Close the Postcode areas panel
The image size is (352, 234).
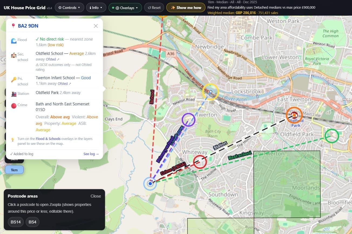[96, 196]
